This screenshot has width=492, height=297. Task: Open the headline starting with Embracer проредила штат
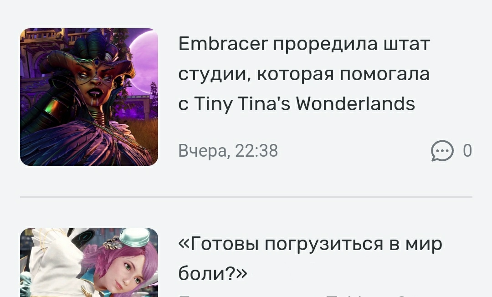tap(304, 74)
